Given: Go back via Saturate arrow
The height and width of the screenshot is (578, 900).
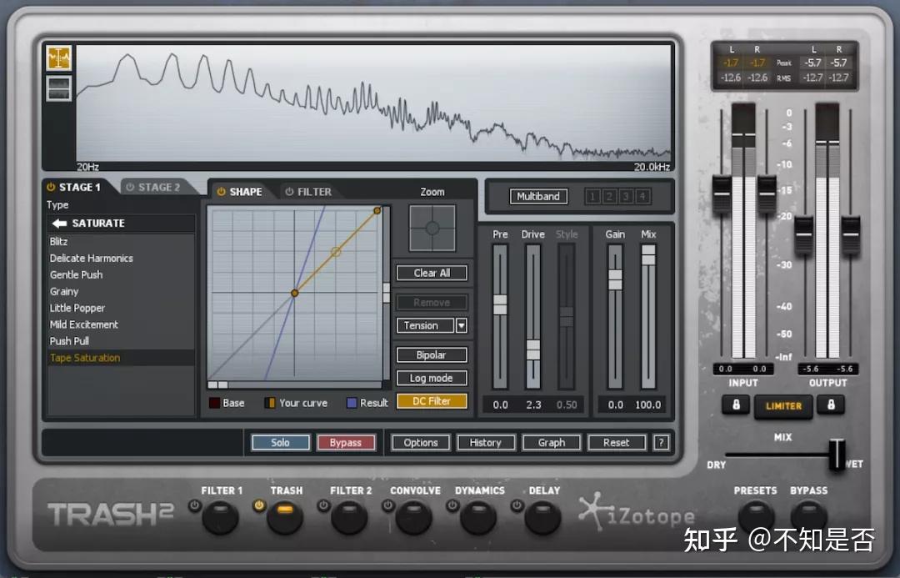Looking at the screenshot, I should pyautogui.click(x=60, y=223).
